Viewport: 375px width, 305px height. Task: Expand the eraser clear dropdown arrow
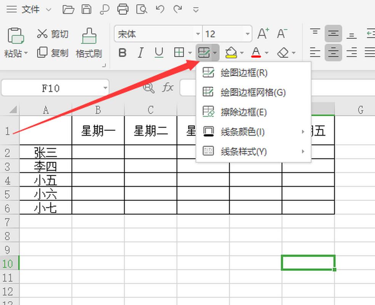(294, 53)
